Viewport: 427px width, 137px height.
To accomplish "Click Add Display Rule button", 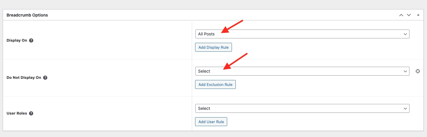I will pos(213,47).
